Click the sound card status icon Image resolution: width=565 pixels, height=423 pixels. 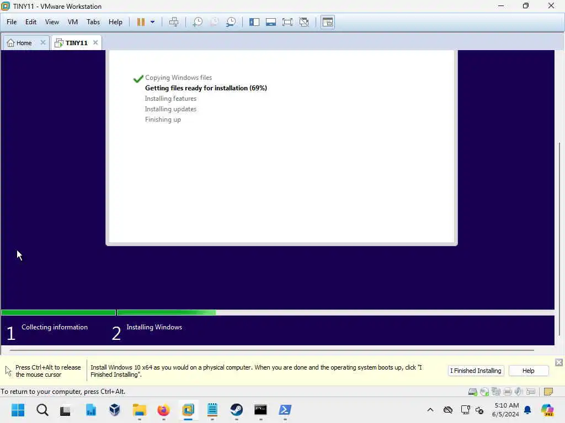(519, 392)
